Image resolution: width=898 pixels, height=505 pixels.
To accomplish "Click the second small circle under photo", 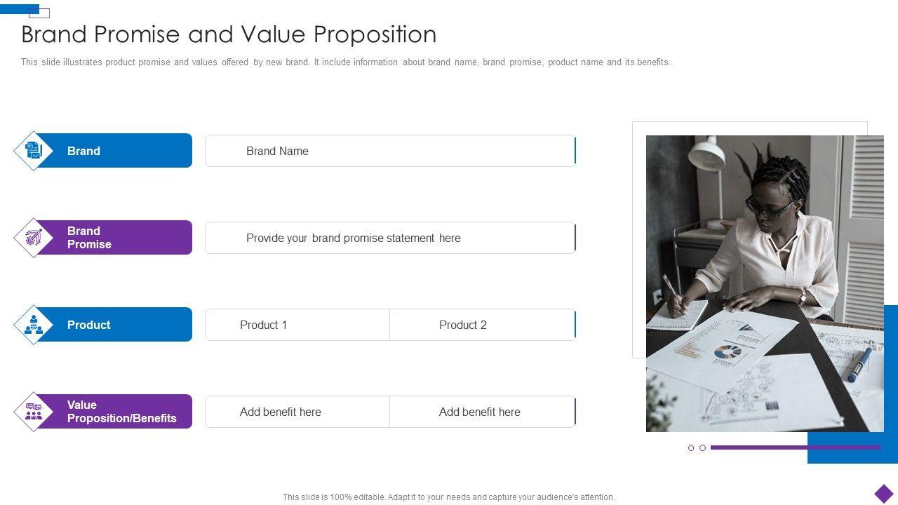I will coord(702,447).
